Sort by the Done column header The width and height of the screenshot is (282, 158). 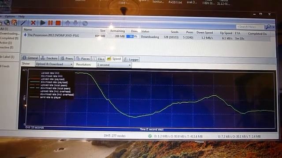click(x=134, y=31)
